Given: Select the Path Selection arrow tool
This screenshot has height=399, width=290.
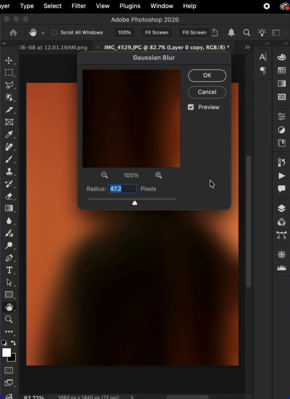Looking at the screenshot, I should point(9,282).
